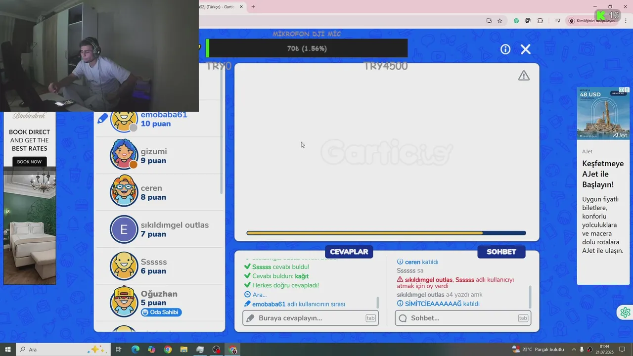The width and height of the screenshot is (633, 356).
Task: Open the AJet mosque ad image
Action: point(603,113)
